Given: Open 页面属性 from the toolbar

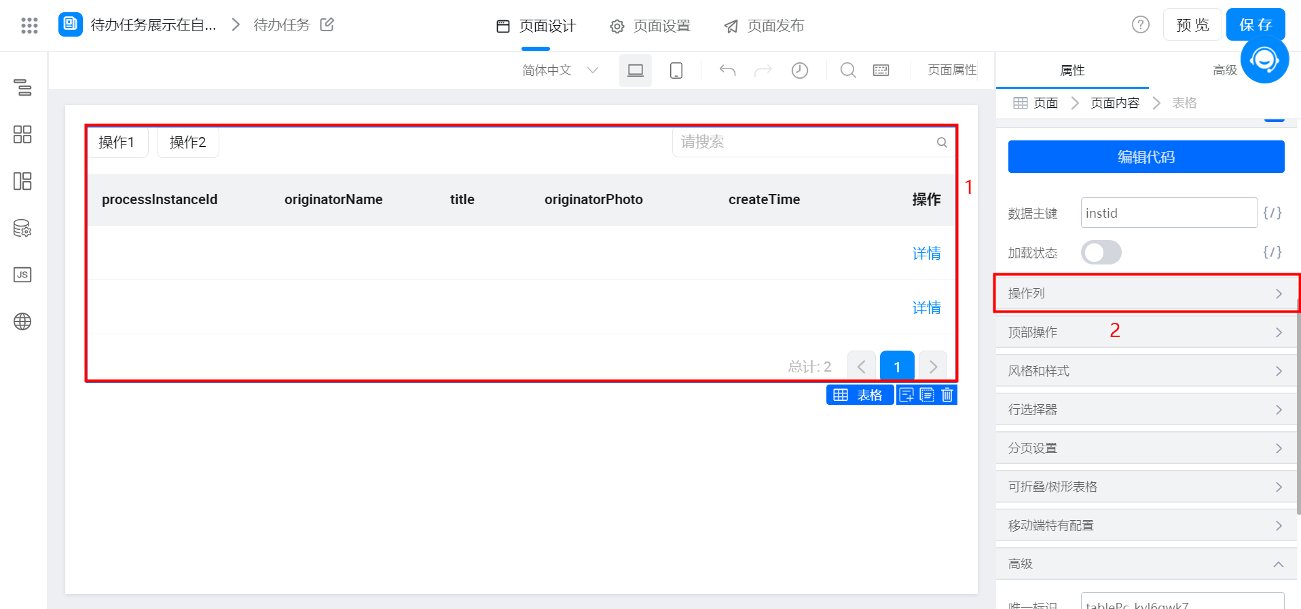Looking at the screenshot, I should pyautogui.click(x=952, y=70).
